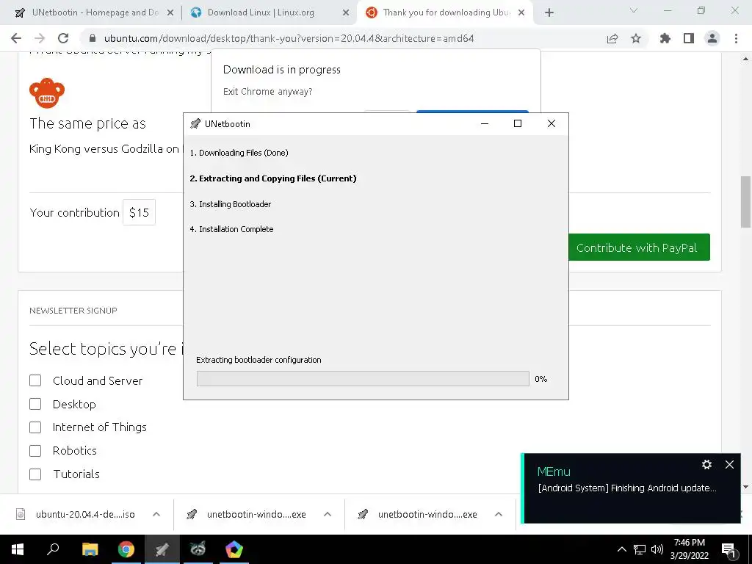
Task: Check the Desktop topic checkbox
Action: coord(35,404)
